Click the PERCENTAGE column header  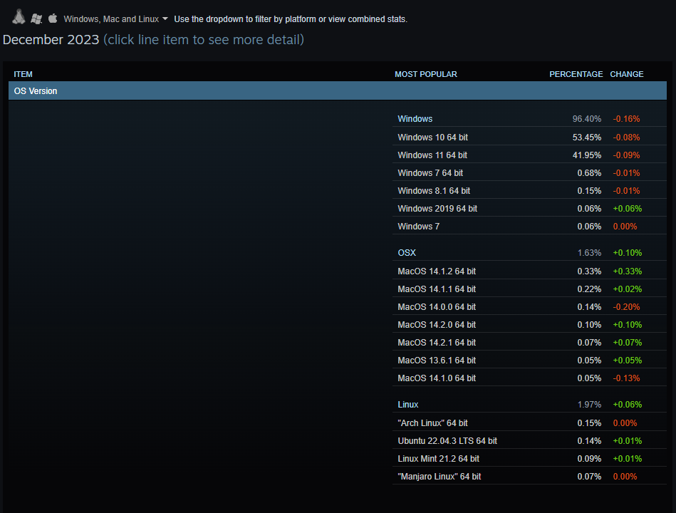[576, 74]
